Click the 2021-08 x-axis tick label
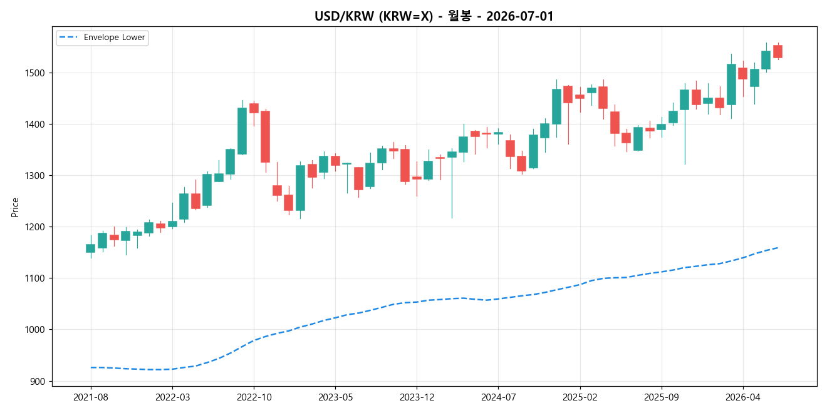This screenshot has height=413, width=827. [x=91, y=397]
